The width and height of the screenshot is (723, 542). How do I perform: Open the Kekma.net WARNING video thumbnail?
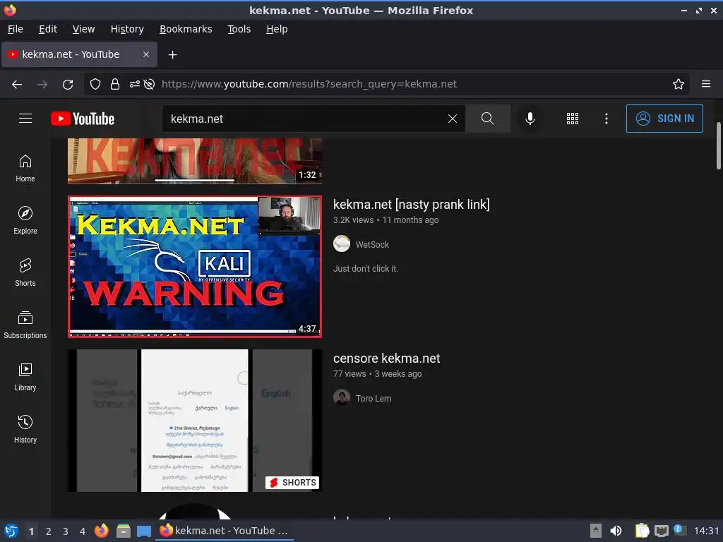tap(195, 266)
